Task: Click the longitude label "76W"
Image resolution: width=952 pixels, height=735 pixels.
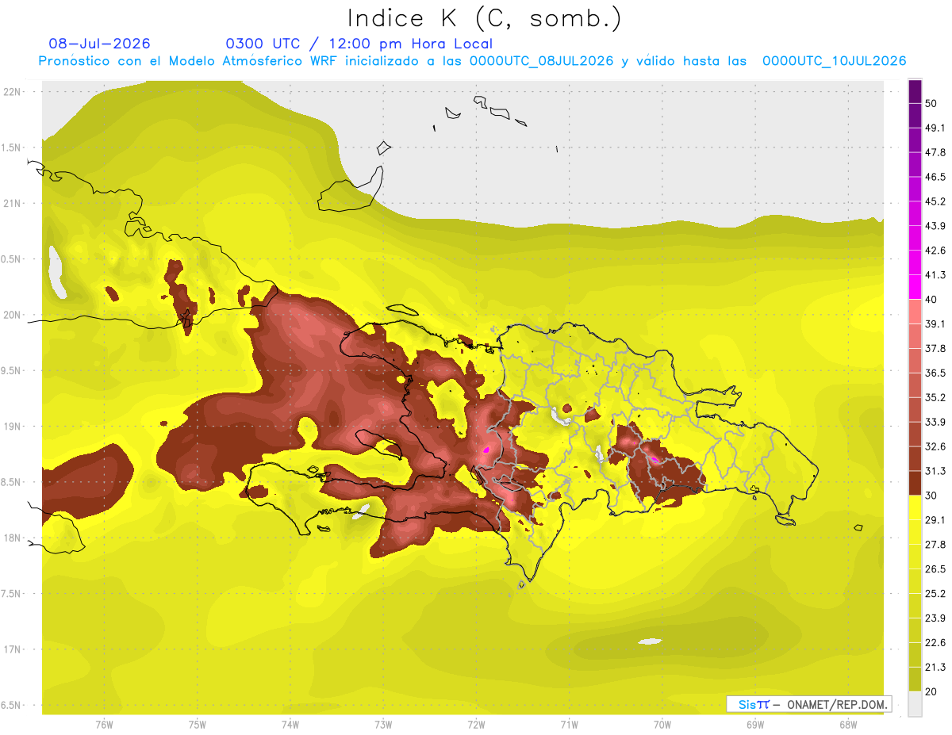Action: (104, 724)
